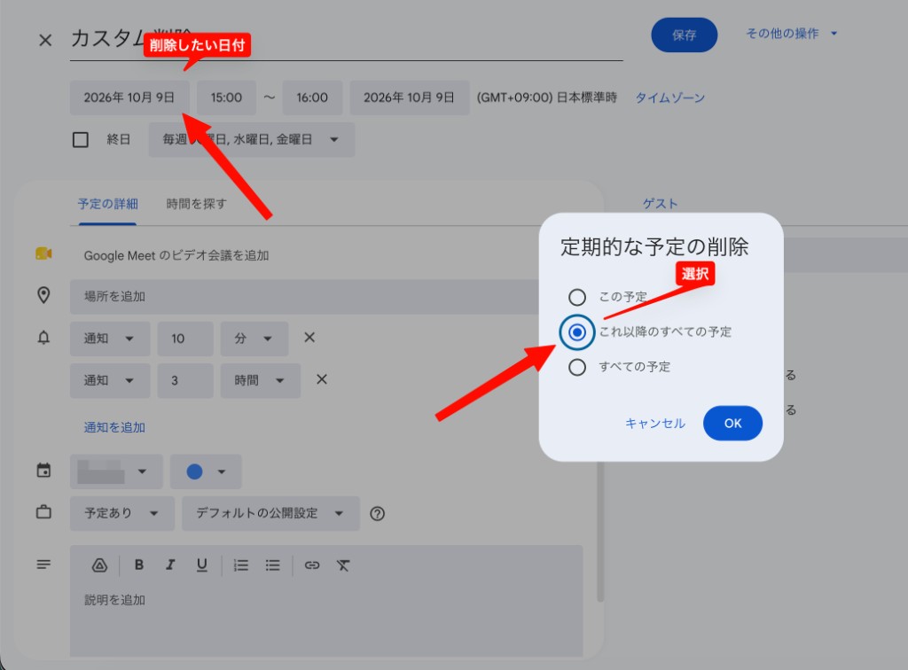Toggle the 終日 all-day checkbox
Image resolution: width=908 pixels, height=670 pixels.
point(81,139)
